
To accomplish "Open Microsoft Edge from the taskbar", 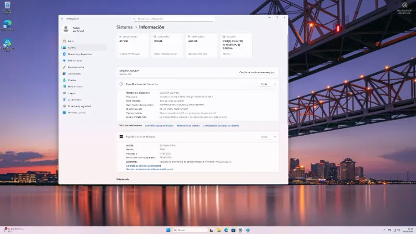I will click(226, 230).
